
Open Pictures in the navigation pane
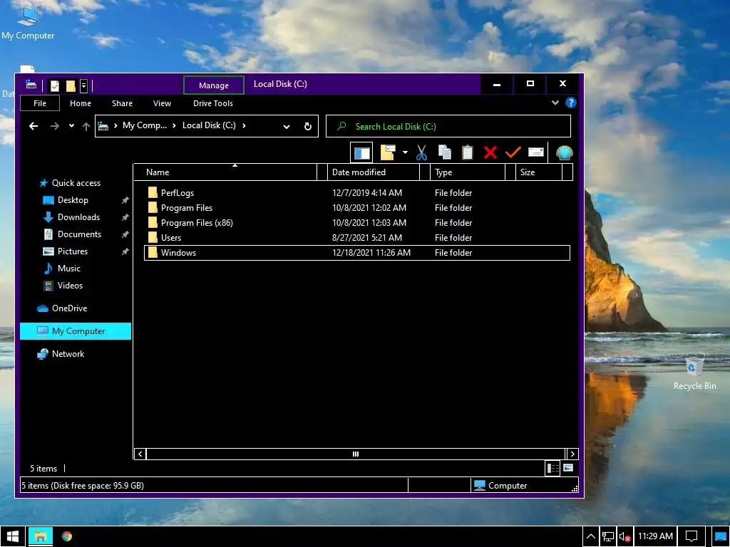point(76,251)
